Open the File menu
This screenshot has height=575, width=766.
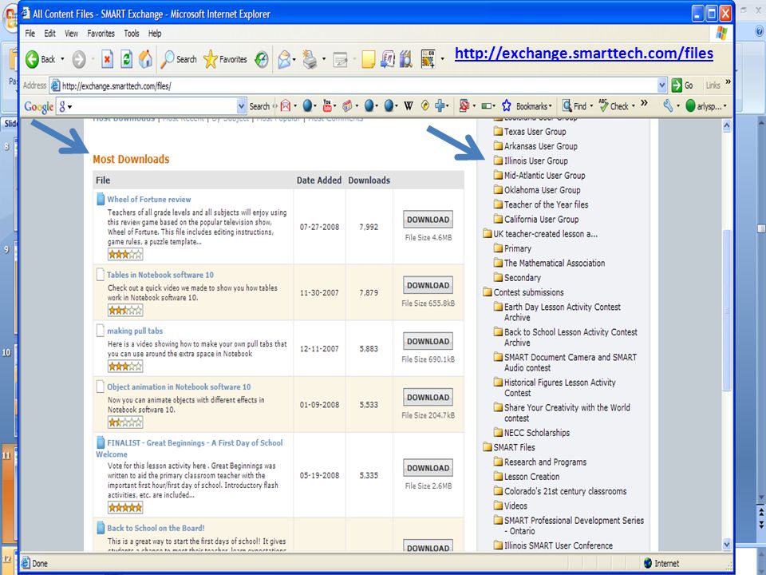click(30, 34)
